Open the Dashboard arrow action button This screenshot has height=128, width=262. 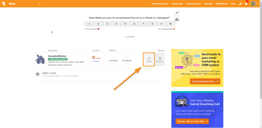160,59
